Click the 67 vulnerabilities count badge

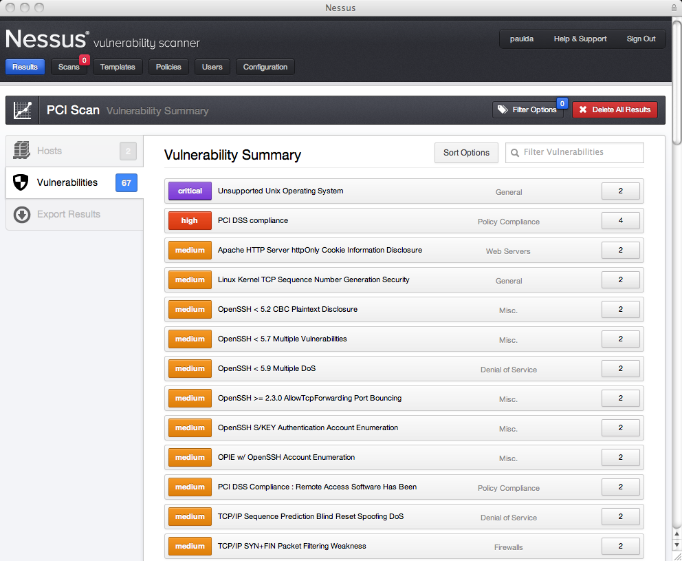pos(126,183)
